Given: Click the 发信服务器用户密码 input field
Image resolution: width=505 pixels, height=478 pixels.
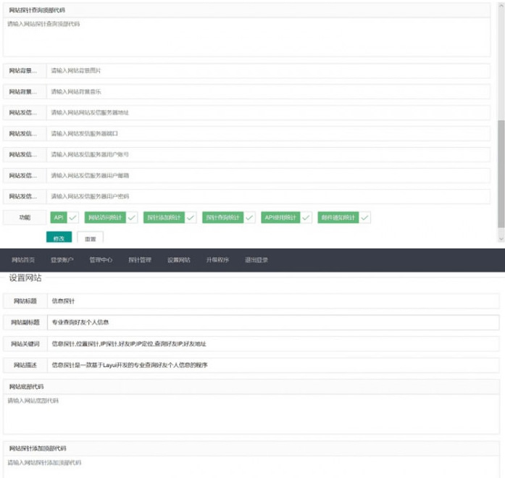Looking at the screenshot, I should point(268,196).
